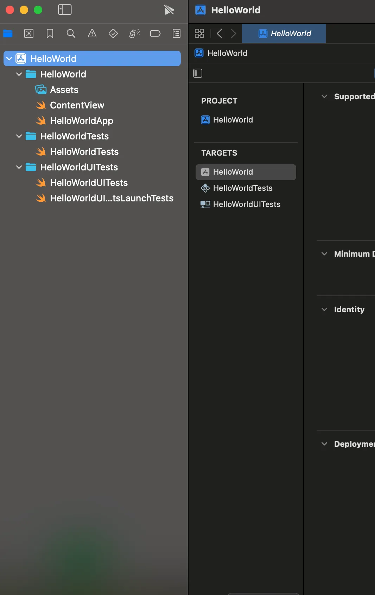Click the HelloWorldTests target diamond icon
Image resolution: width=375 pixels, height=595 pixels.
click(x=205, y=188)
